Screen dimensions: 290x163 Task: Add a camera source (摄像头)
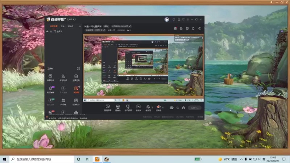click(118, 108)
